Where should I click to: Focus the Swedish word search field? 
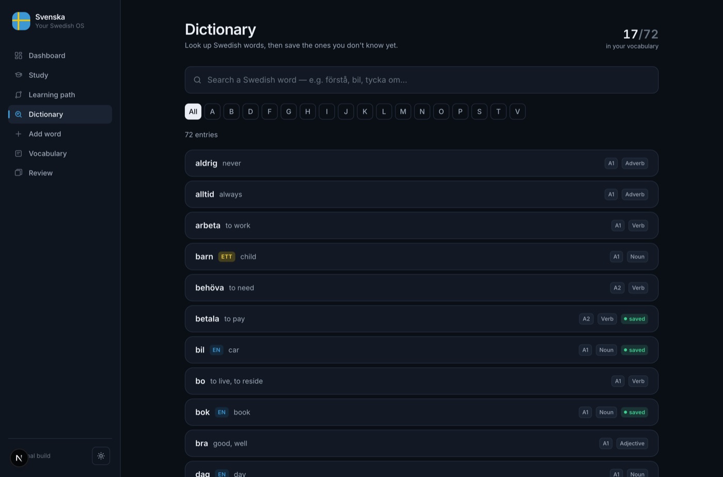tap(421, 80)
